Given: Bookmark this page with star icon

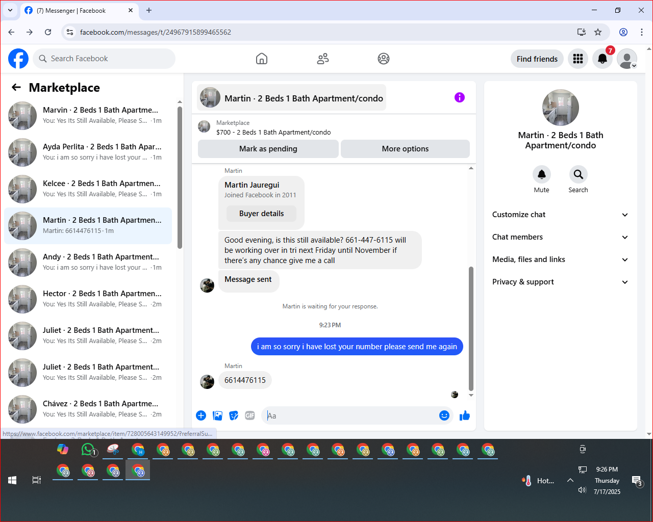Looking at the screenshot, I should tap(598, 32).
